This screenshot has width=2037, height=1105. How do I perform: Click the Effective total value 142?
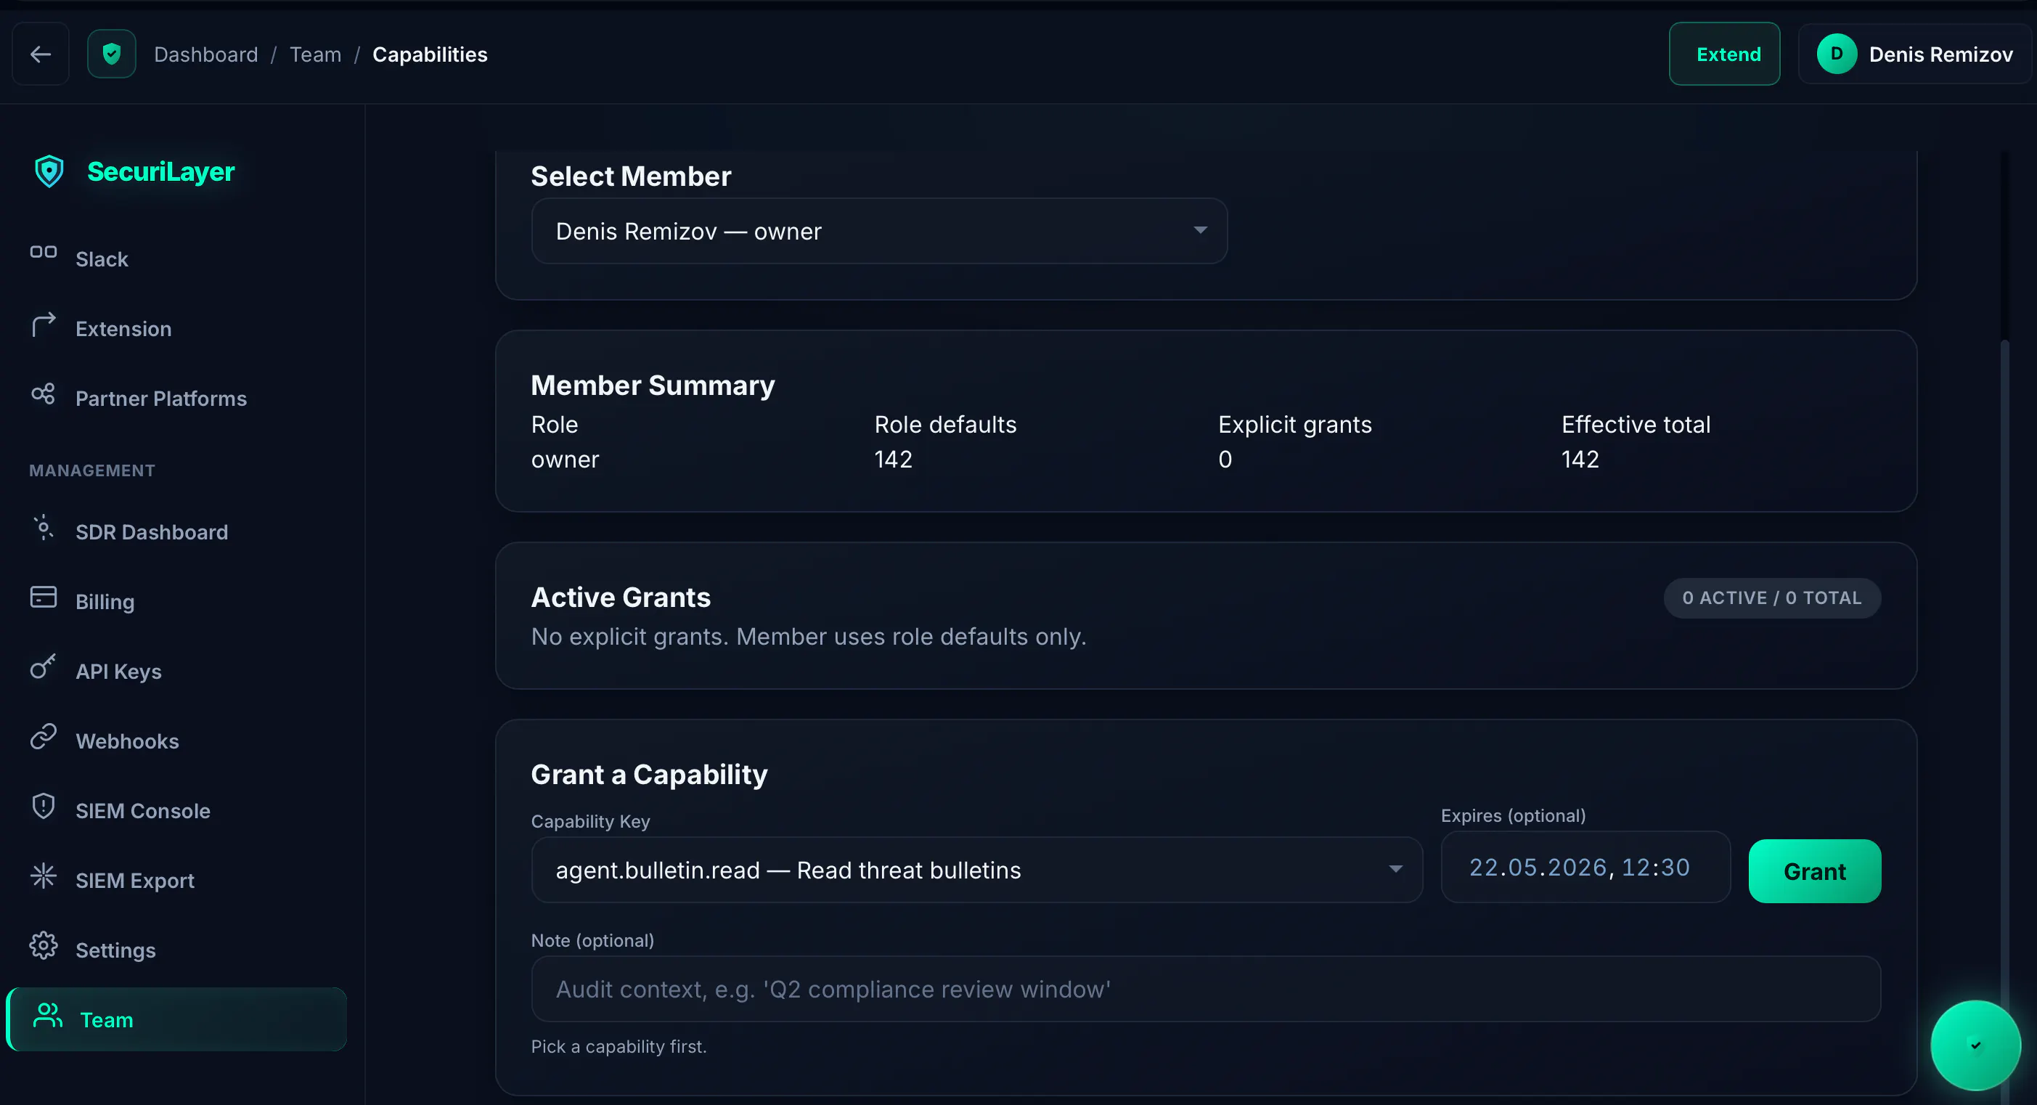(x=1579, y=460)
